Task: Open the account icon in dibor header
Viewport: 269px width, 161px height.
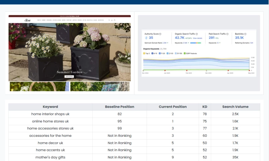Action: [x=112, y=20]
